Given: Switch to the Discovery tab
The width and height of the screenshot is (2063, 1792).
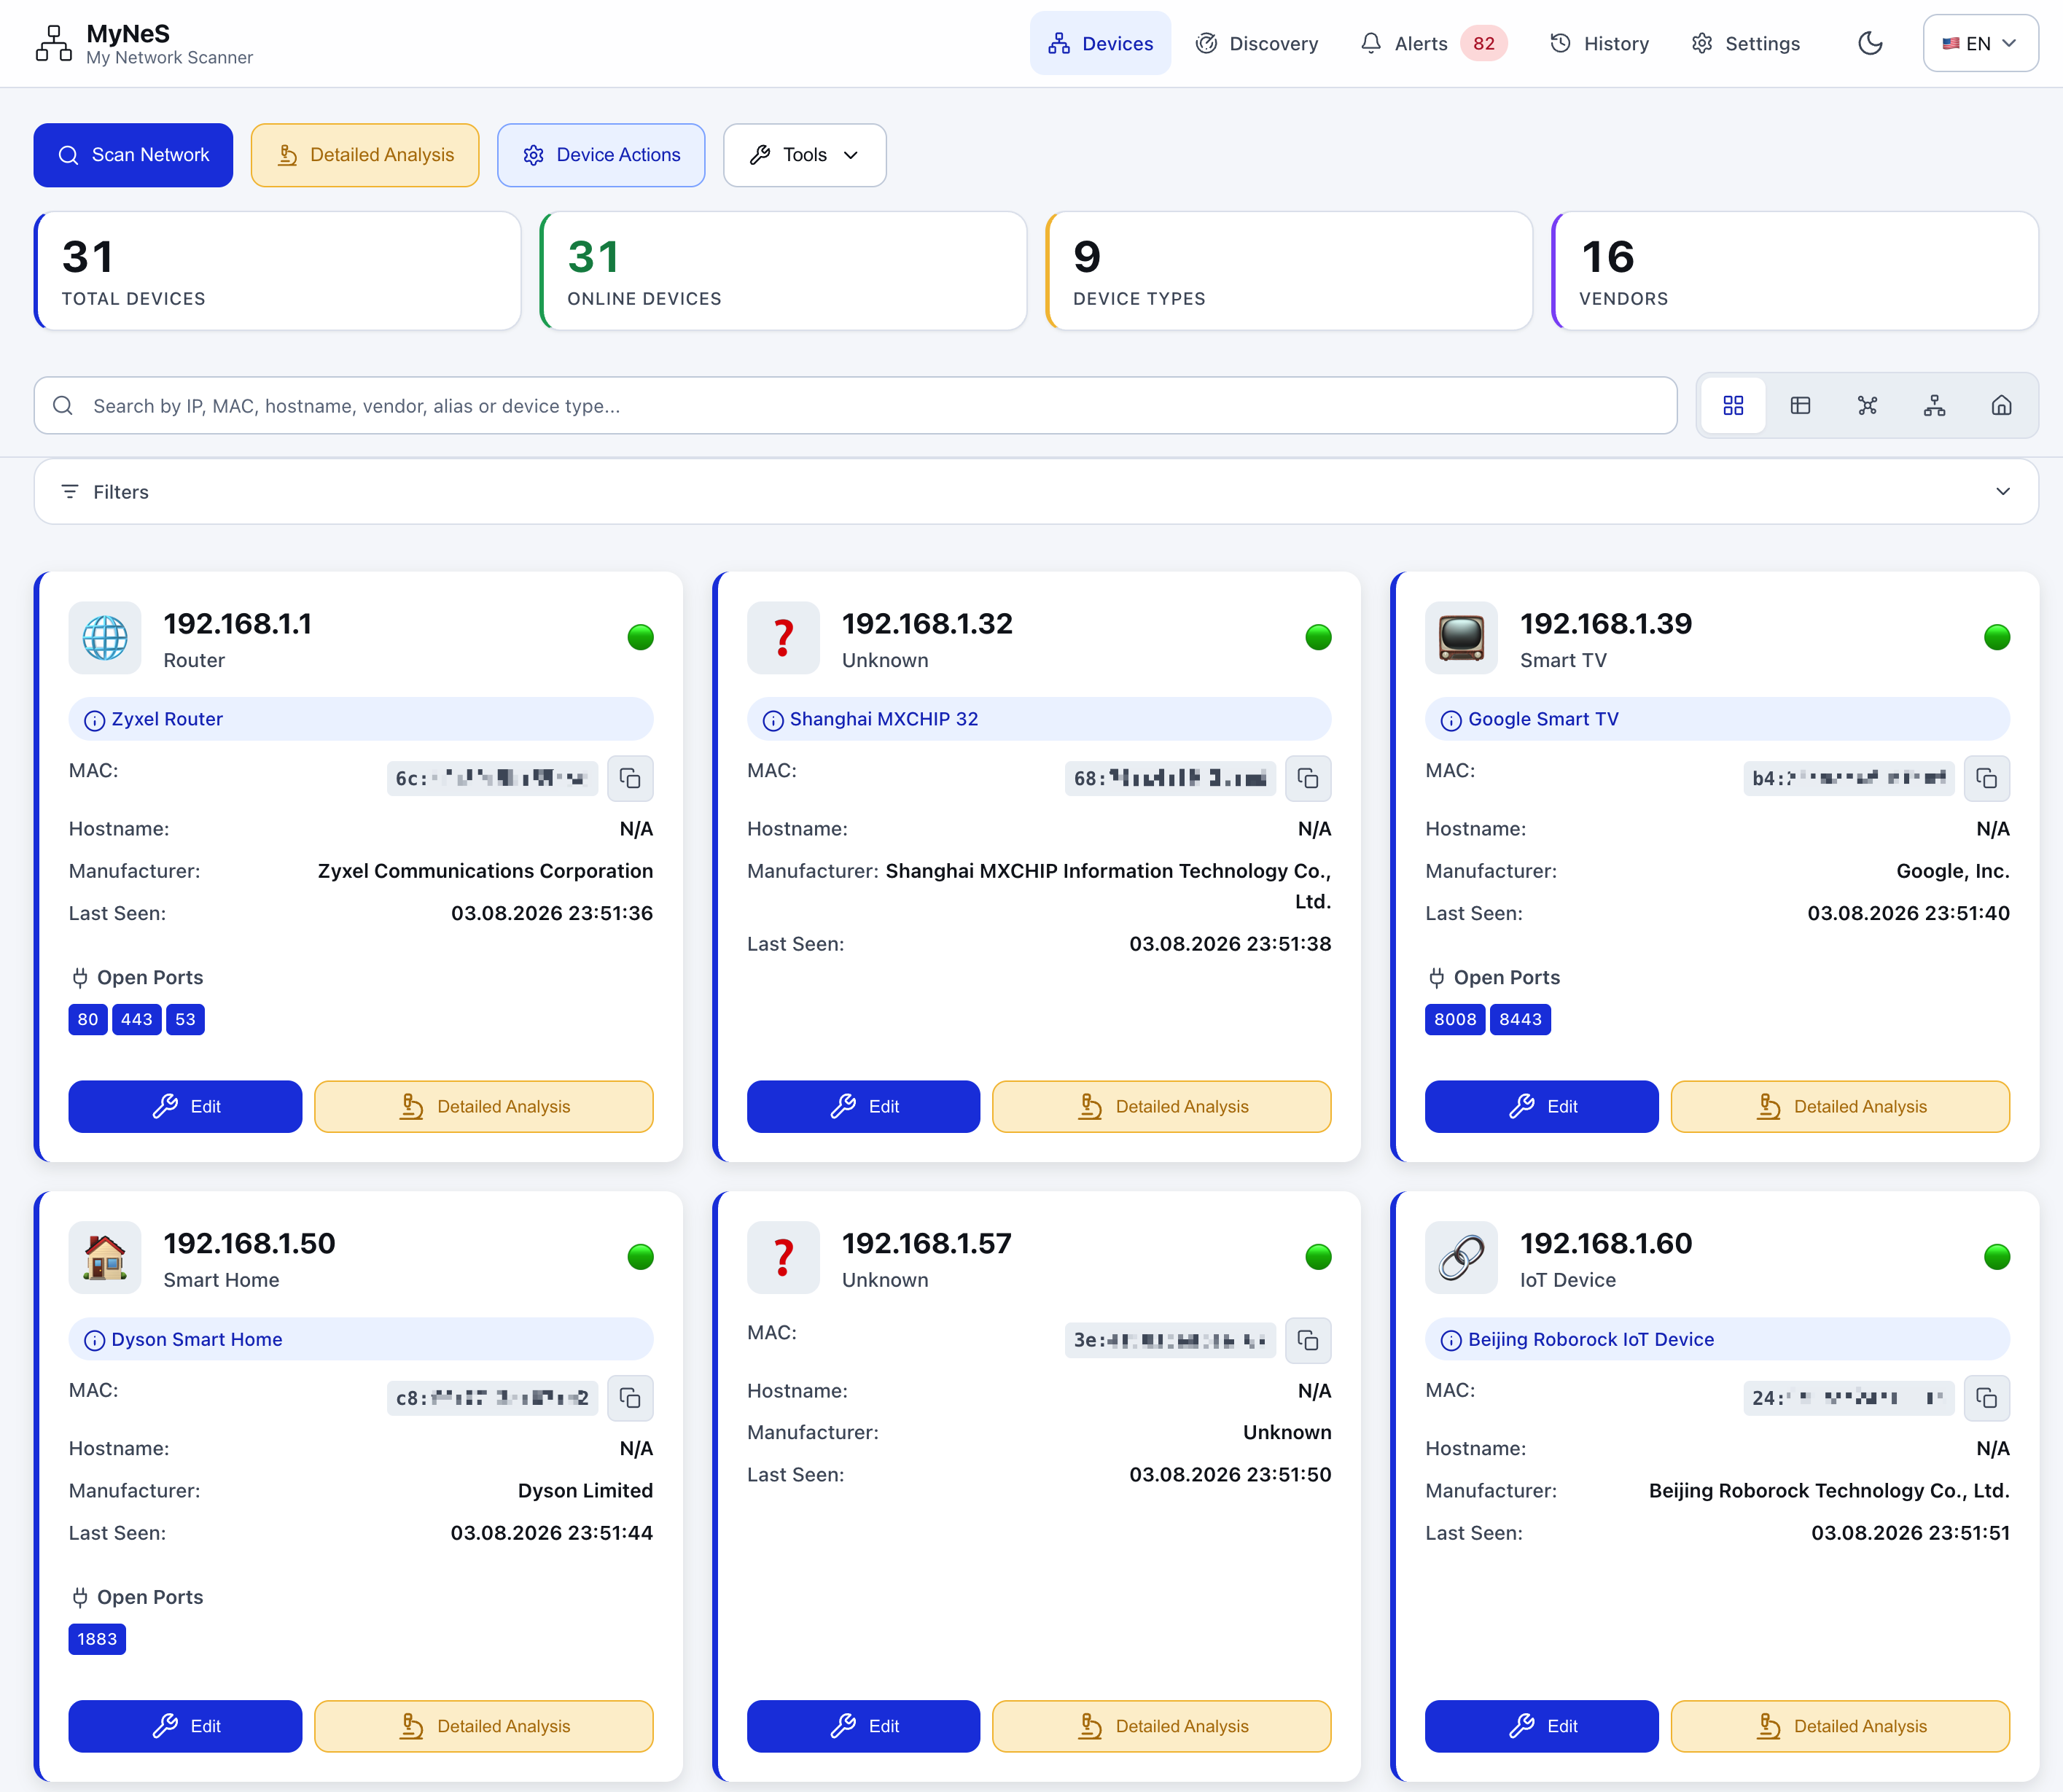Looking at the screenshot, I should click(1257, 43).
